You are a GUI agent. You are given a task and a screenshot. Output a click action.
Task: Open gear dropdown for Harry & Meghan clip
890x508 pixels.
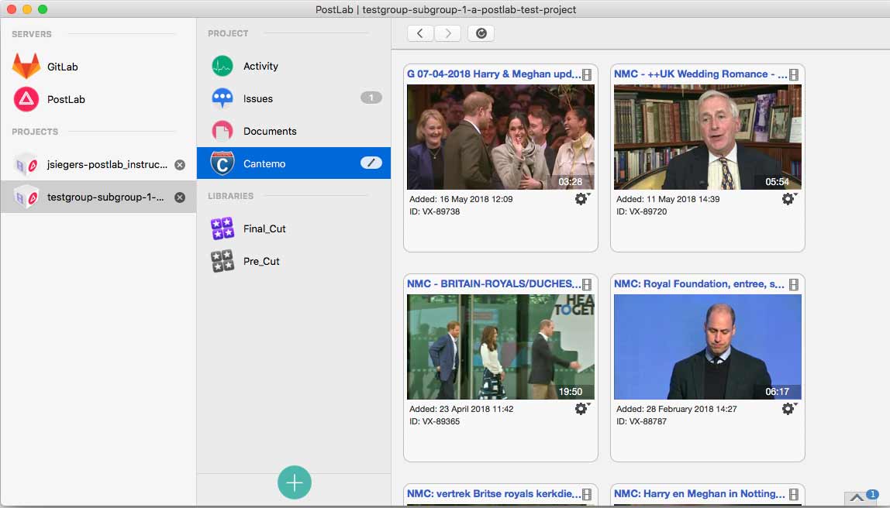581,198
